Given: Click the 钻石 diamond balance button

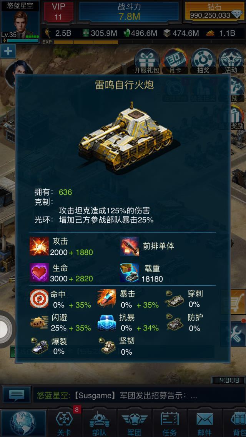Looking at the screenshot, I should click(x=214, y=12).
